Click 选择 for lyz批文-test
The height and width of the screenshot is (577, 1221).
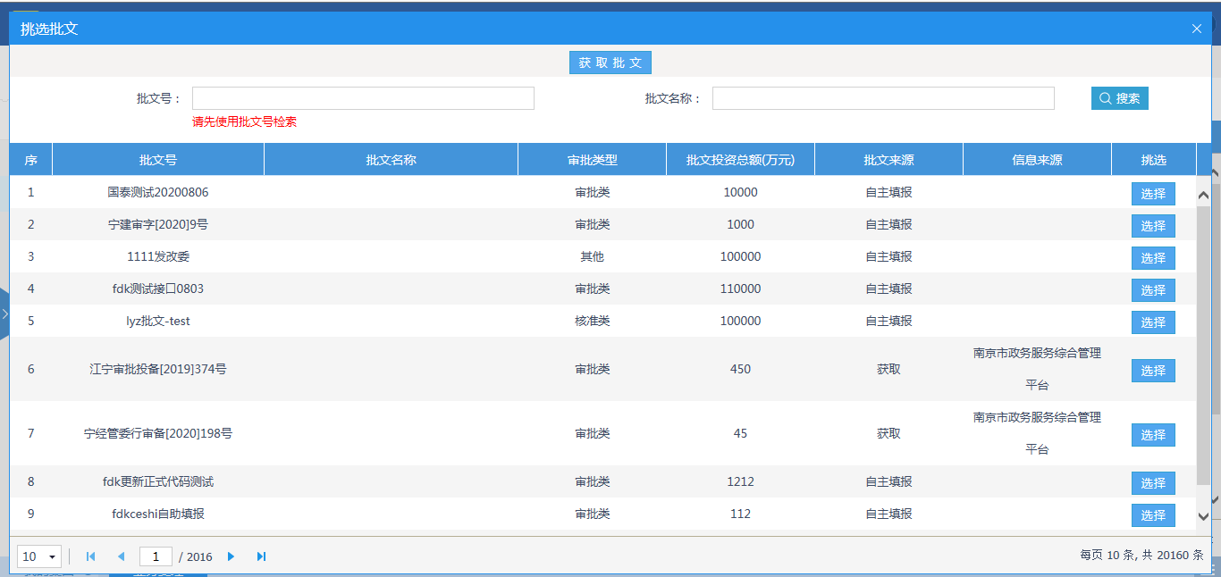tap(1153, 322)
